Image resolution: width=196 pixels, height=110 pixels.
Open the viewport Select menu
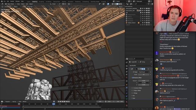click(23, 4)
